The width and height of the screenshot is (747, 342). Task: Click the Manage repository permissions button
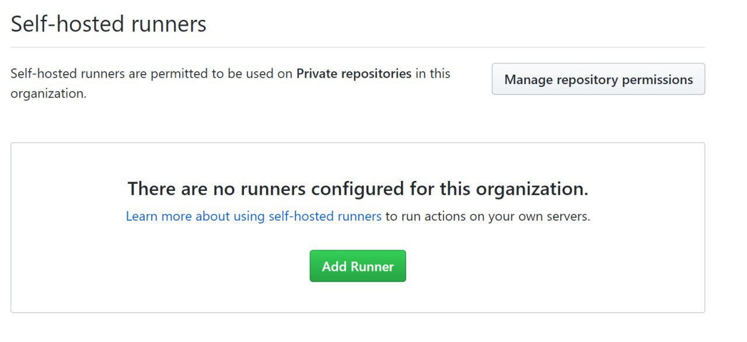click(598, 79)
